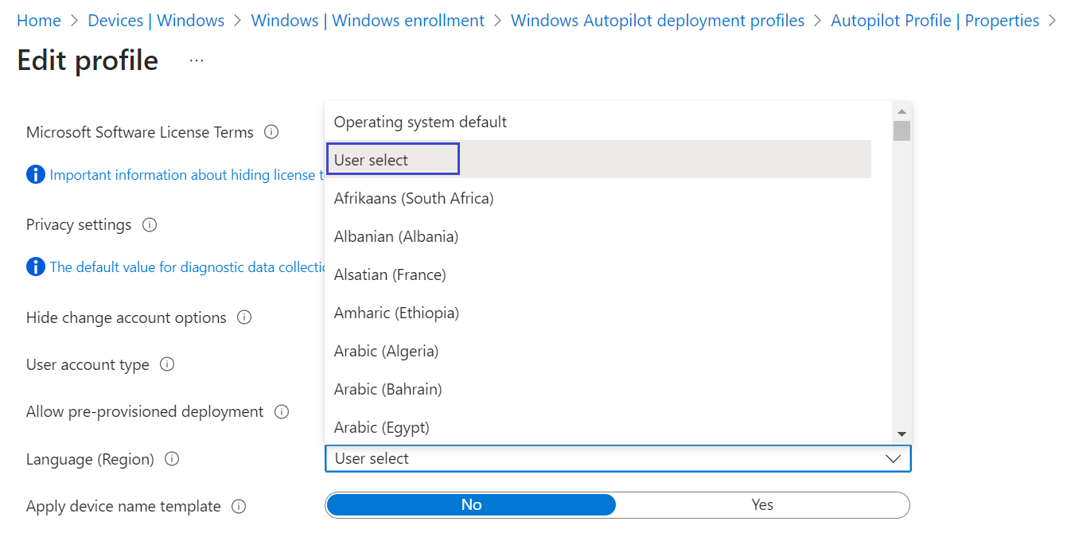
Task: Click the blue info badge in the diagnostic data banner
Action: click(35, 266)
